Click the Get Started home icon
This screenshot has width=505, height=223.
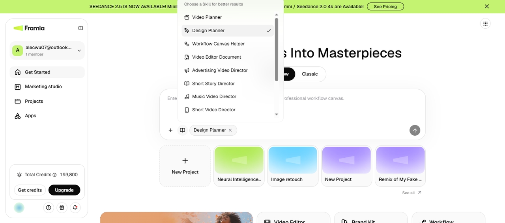17,72
